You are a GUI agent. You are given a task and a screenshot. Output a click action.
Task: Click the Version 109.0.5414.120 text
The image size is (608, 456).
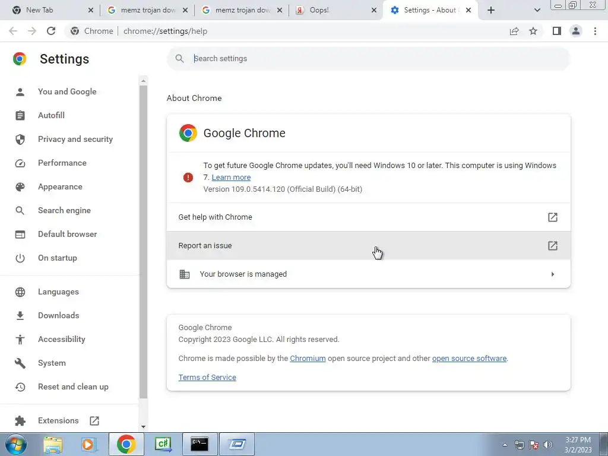[x=283, y=189]
